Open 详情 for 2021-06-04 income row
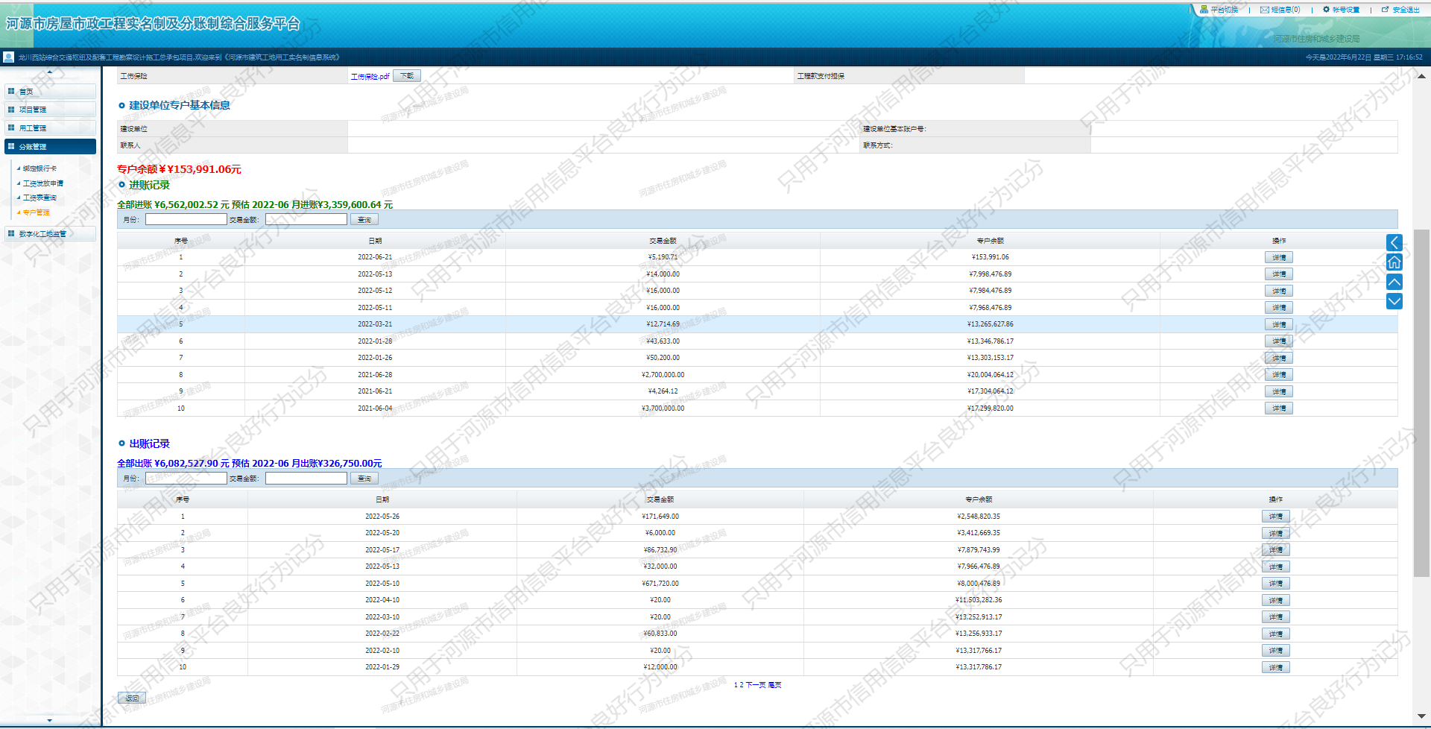The height and width of the screenshot is (729, 1431). coord(1279,408)
